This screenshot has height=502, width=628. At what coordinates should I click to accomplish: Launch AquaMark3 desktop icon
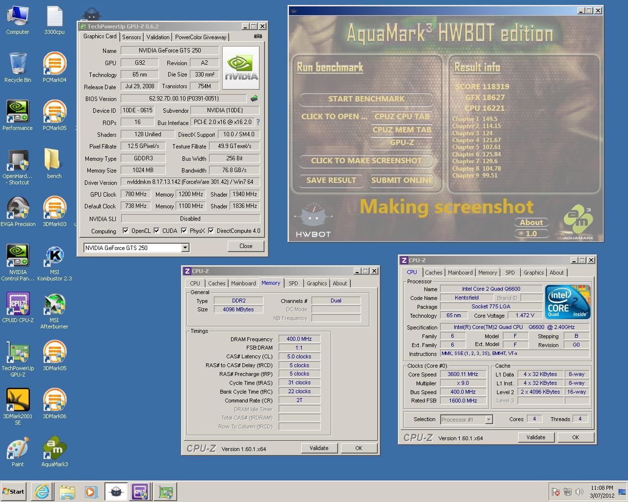coord(54,452)
